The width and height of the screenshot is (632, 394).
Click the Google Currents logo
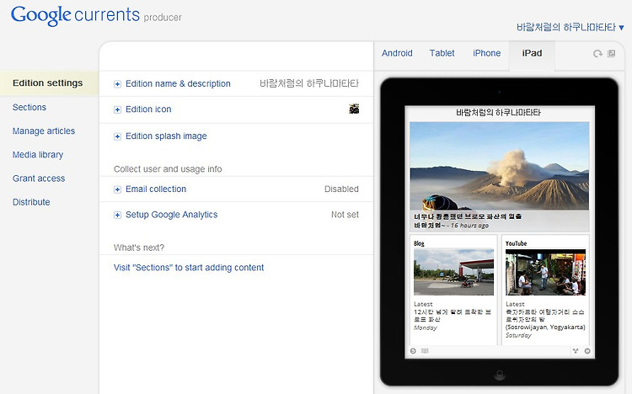point(75,15)
